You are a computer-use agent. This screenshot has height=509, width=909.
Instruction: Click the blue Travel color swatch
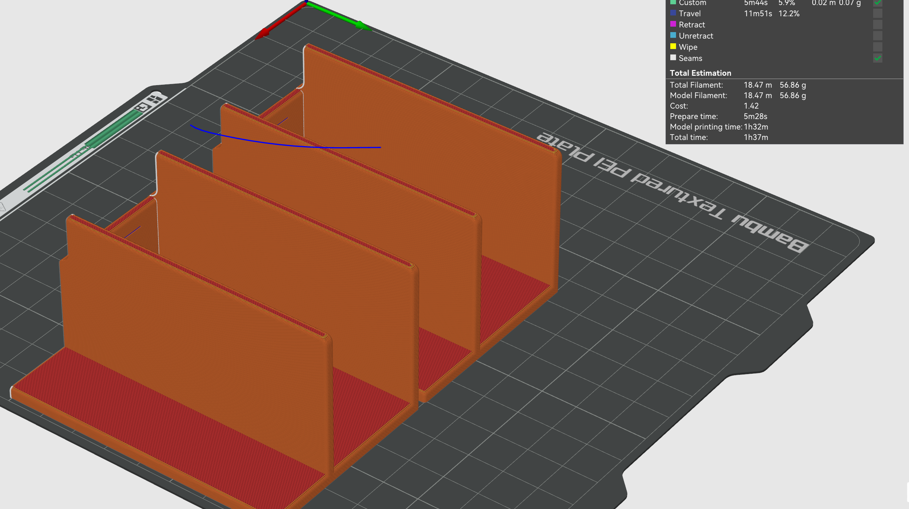pos(673,13)
